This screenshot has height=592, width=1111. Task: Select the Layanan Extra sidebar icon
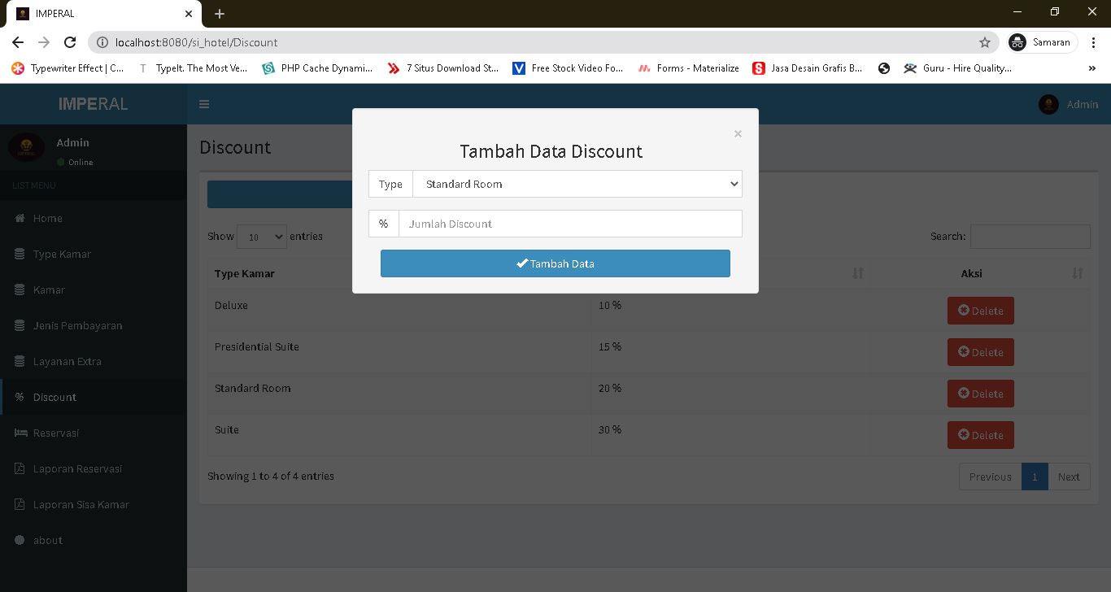[x=20, y=361]
